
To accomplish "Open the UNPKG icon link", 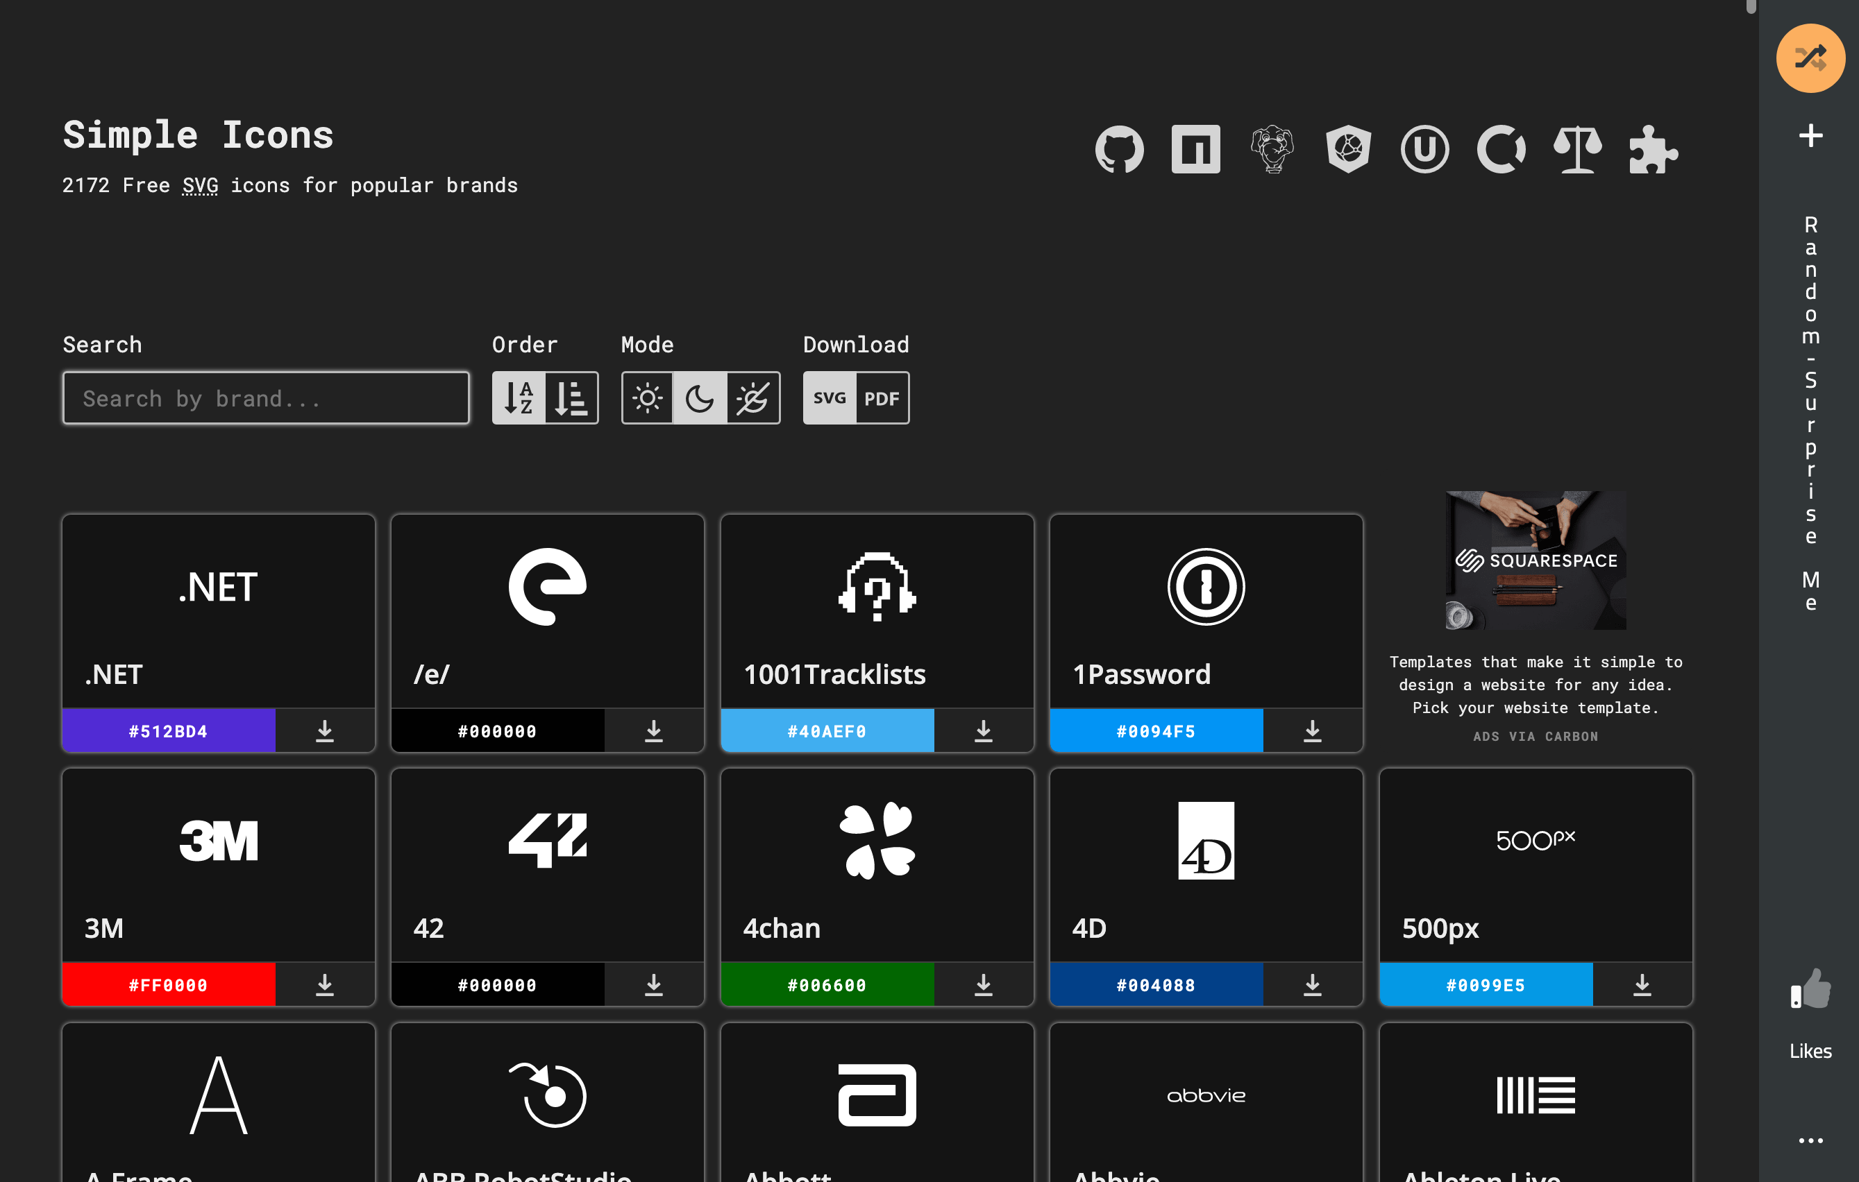I will [x=1424, y=149].
